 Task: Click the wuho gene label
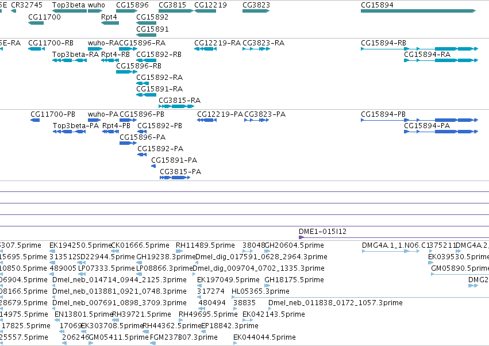(x=97, y=5)
